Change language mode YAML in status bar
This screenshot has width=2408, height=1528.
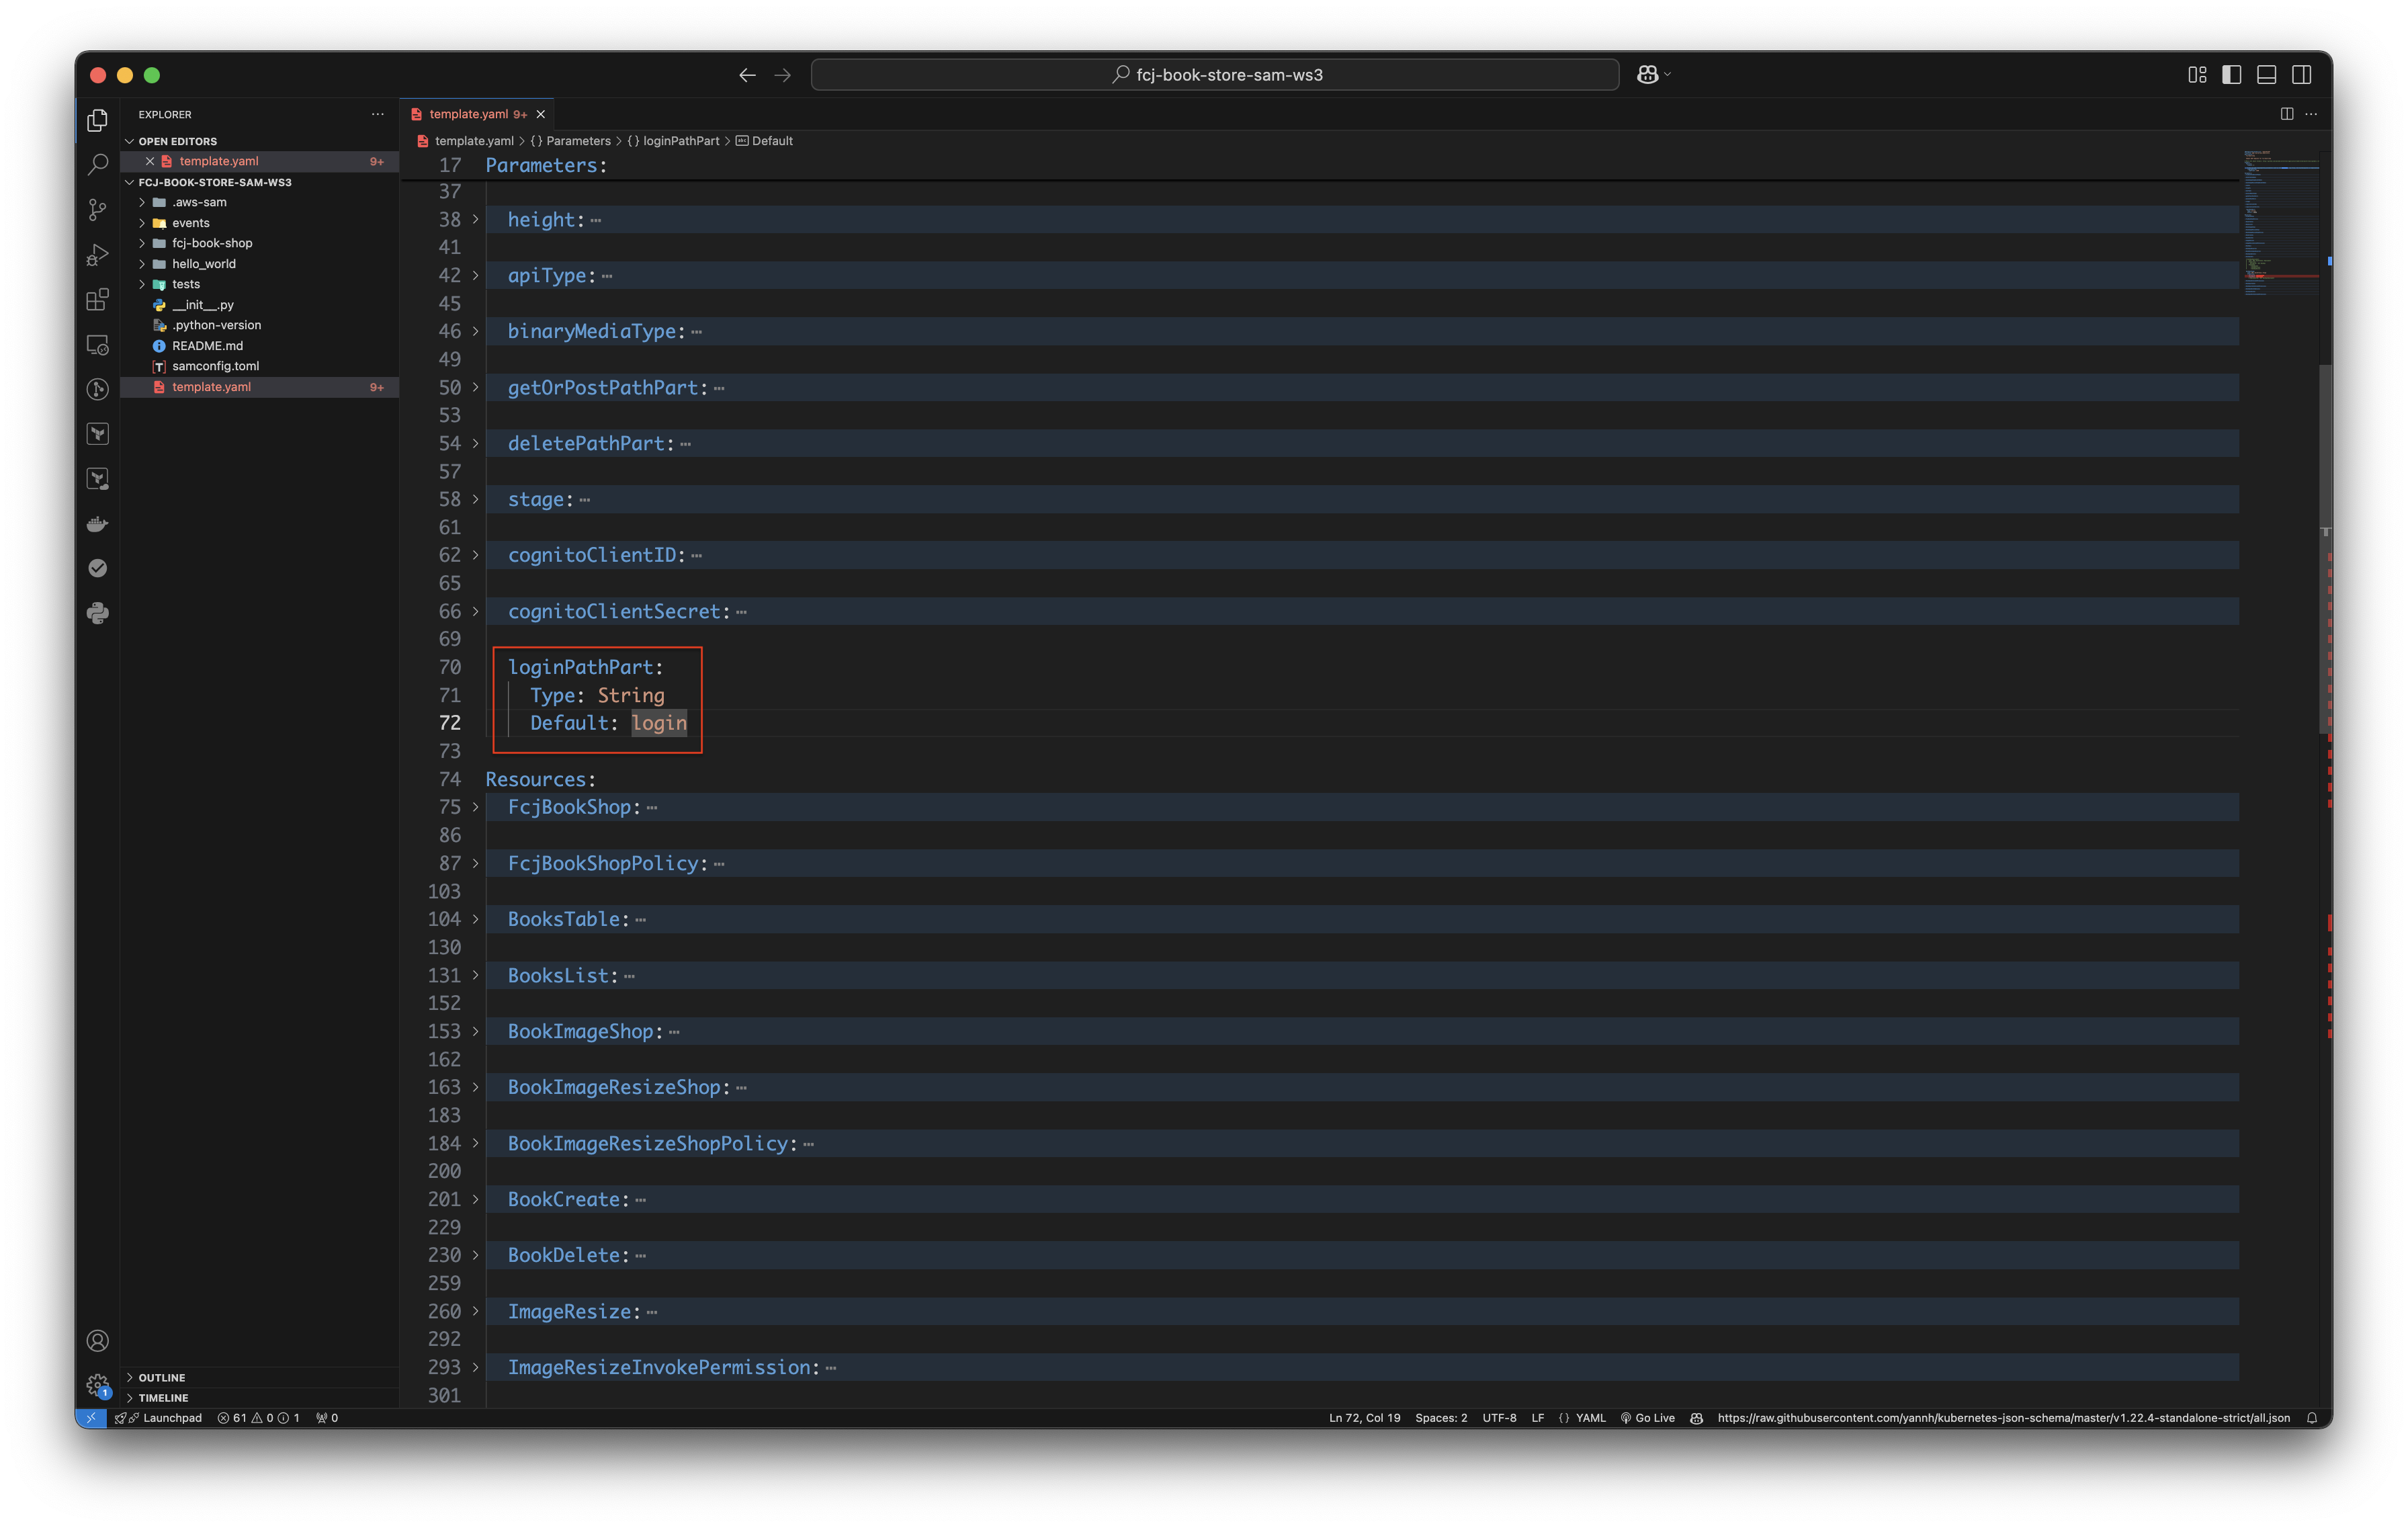(x=1590, y=1417)
